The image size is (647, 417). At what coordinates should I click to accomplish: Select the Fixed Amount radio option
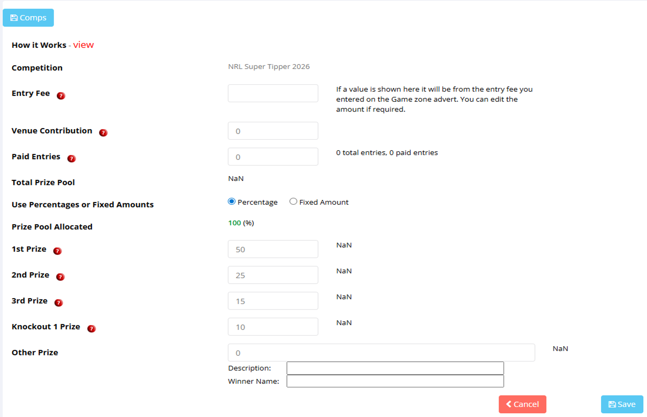[293, 201]
